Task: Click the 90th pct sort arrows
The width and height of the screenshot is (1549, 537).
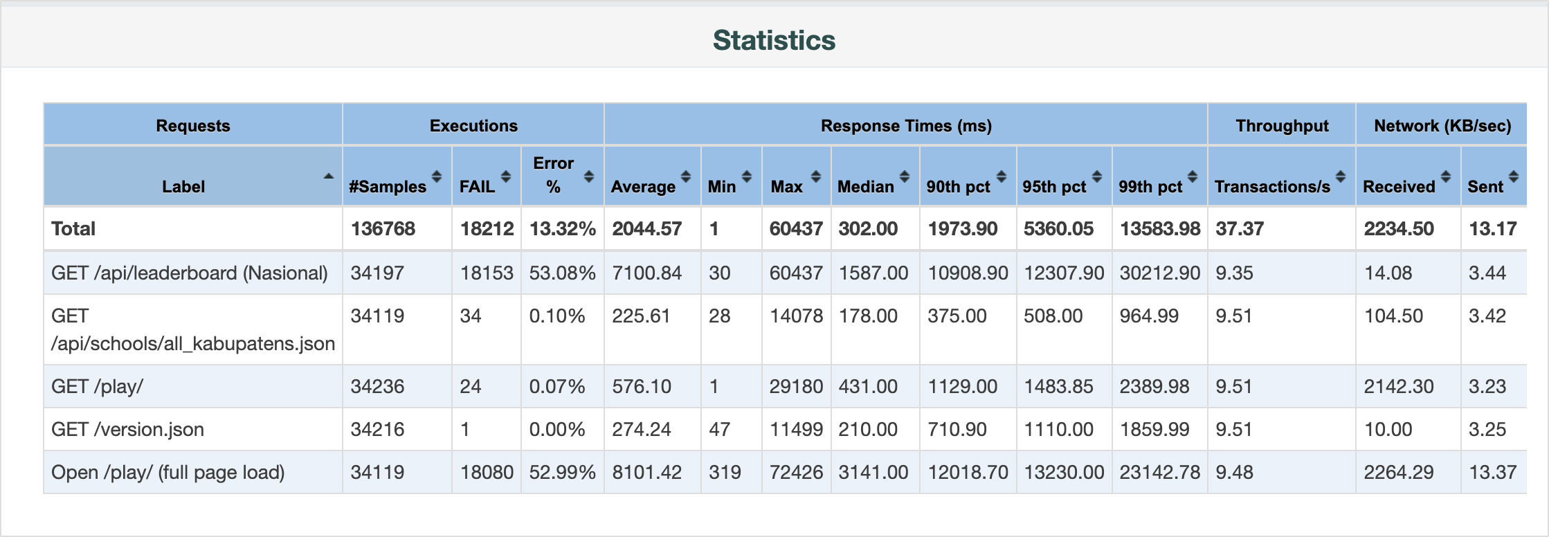Action: [x=1002, y=176]
